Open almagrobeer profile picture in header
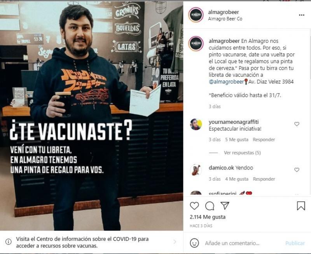Viewport: 311px width, 254px height. tap(196, 15)
